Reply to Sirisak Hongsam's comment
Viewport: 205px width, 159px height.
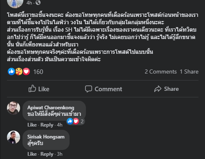coord(47,154)
